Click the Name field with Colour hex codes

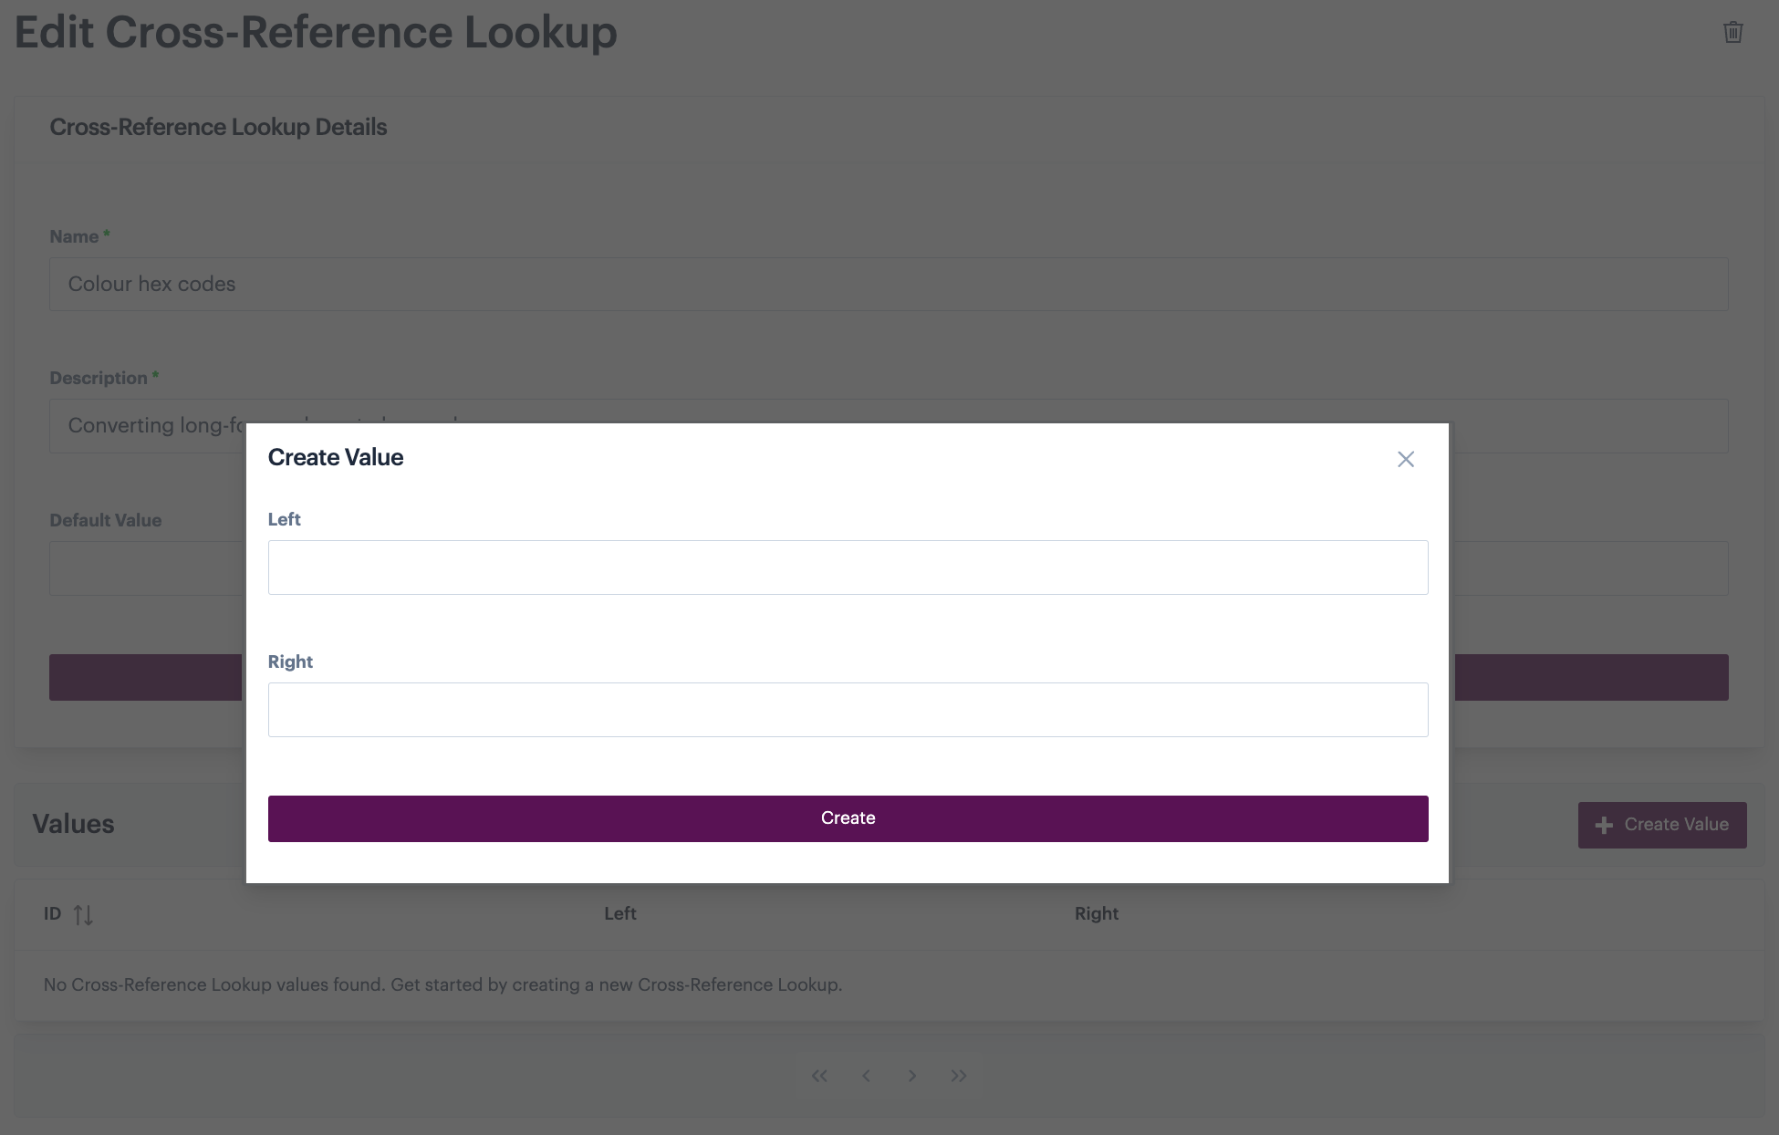[889, 284]
